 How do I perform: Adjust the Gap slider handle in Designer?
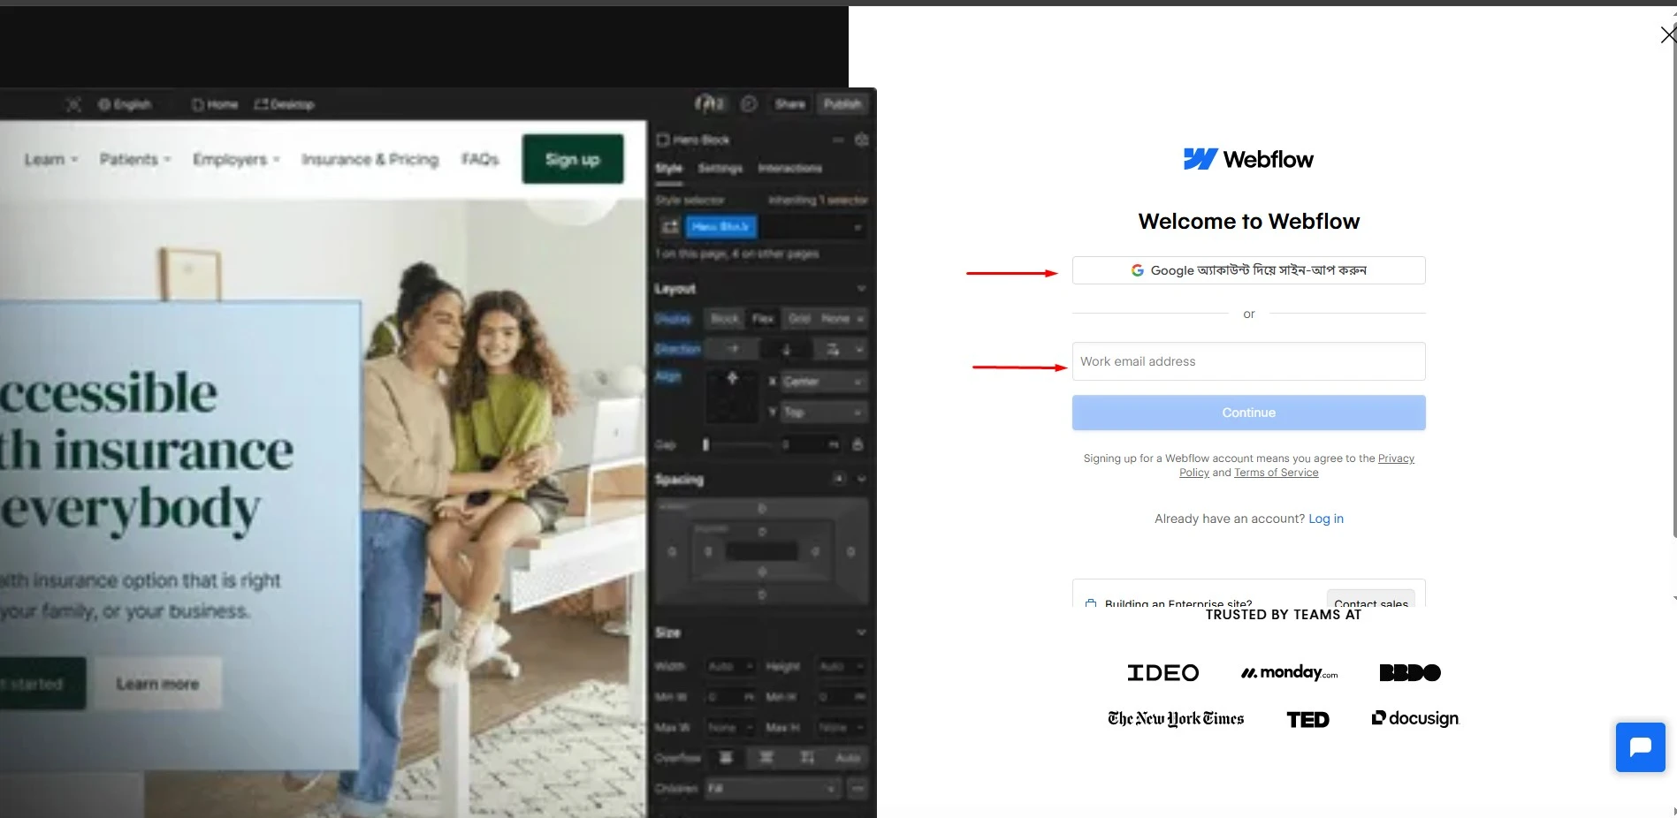[x=705, y=444]
